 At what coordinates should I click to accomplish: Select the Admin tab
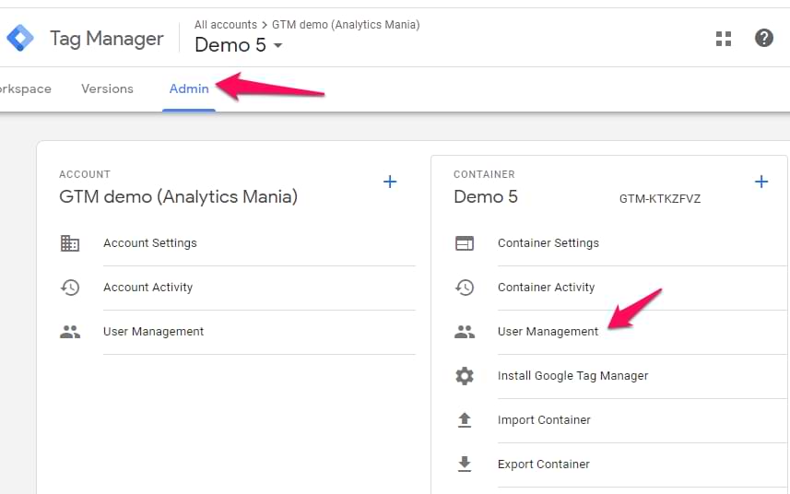tap(189, 89)
